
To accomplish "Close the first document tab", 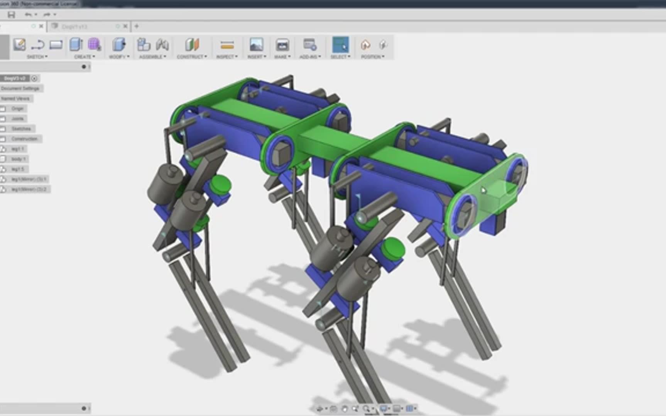I will [41, 26].
